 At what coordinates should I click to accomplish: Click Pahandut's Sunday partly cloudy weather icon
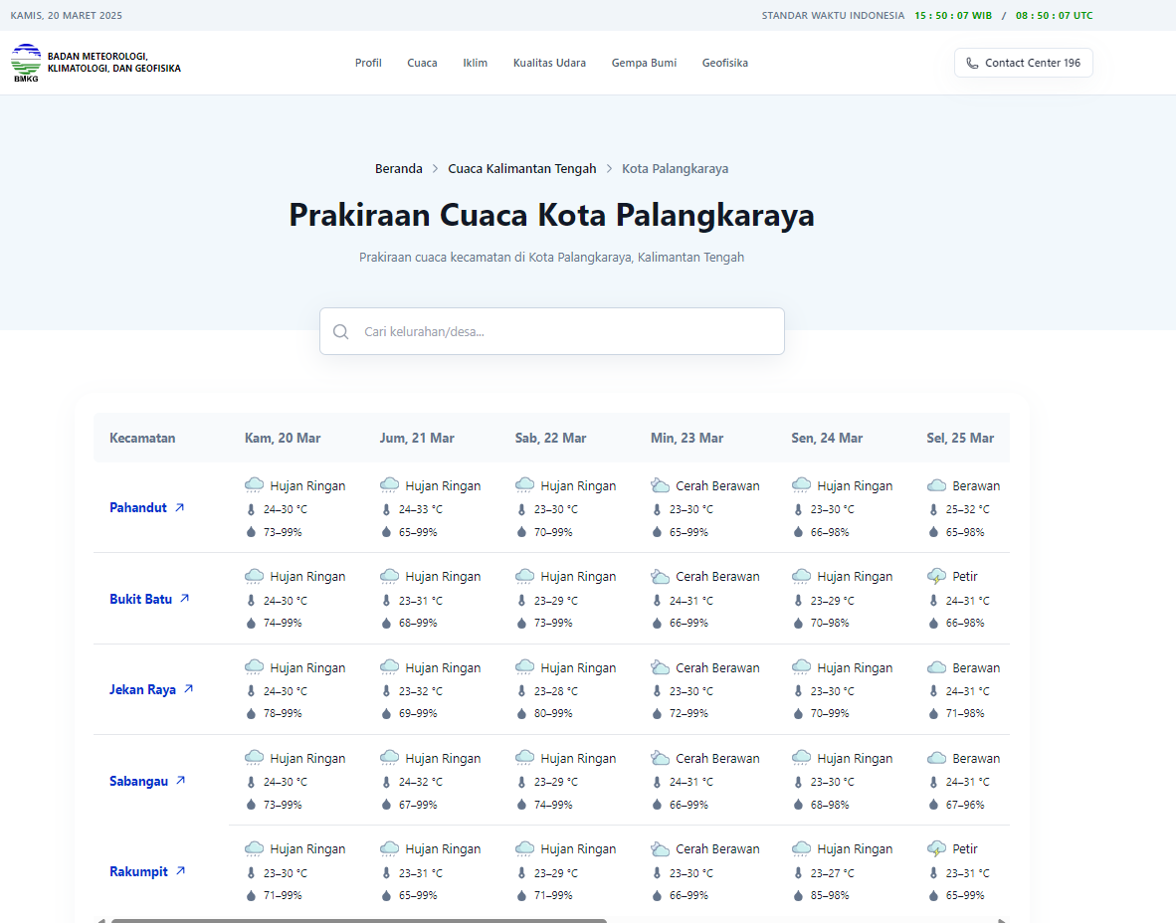(x=660, y=486)
